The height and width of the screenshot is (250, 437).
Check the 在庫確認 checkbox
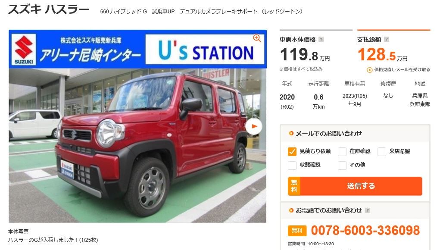[x=342, y=152]
